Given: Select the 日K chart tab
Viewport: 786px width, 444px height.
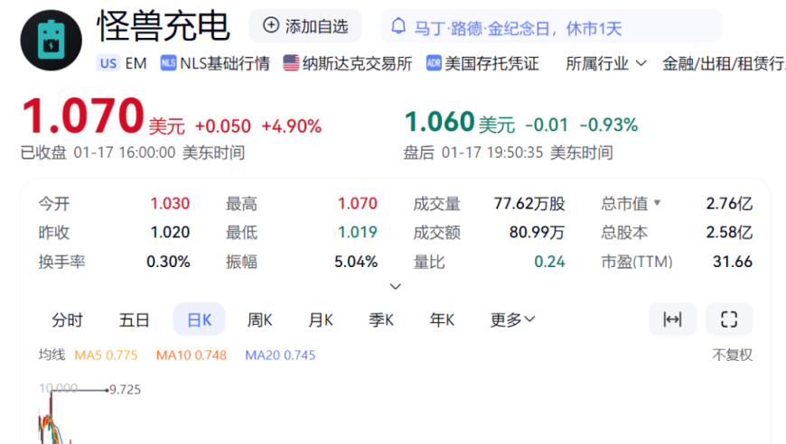Looking at the screenshot, I should [199, 319].
